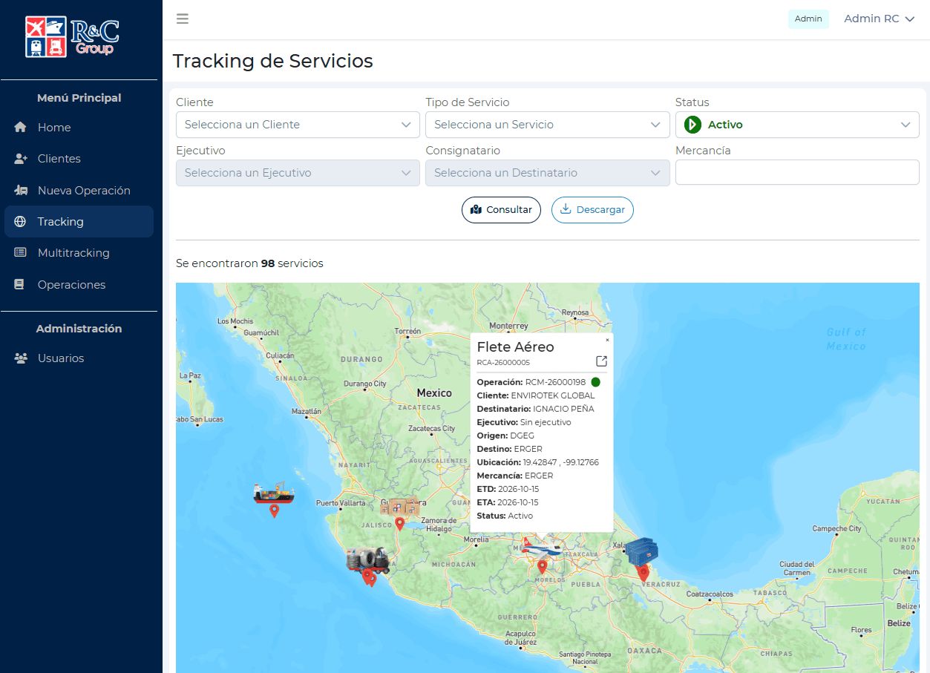Screen dimensions: 930x673
Task: Click the Flete Aéreo popup title
Action: point(515,347)
